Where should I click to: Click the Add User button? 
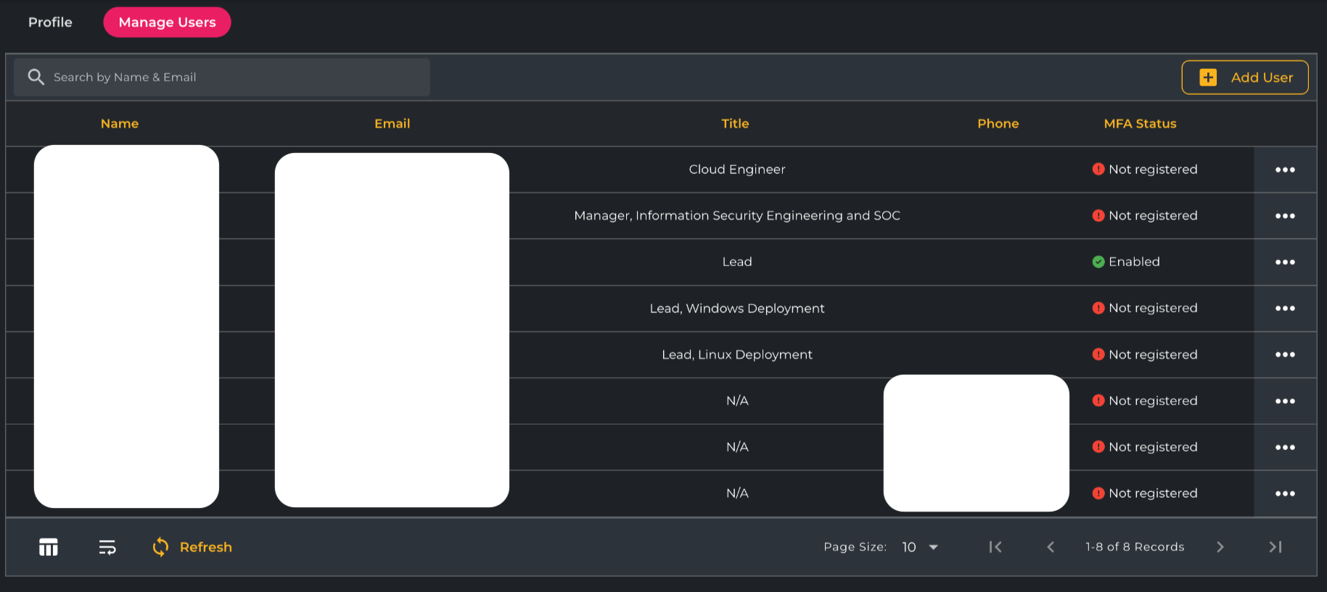coord(1245,78)
